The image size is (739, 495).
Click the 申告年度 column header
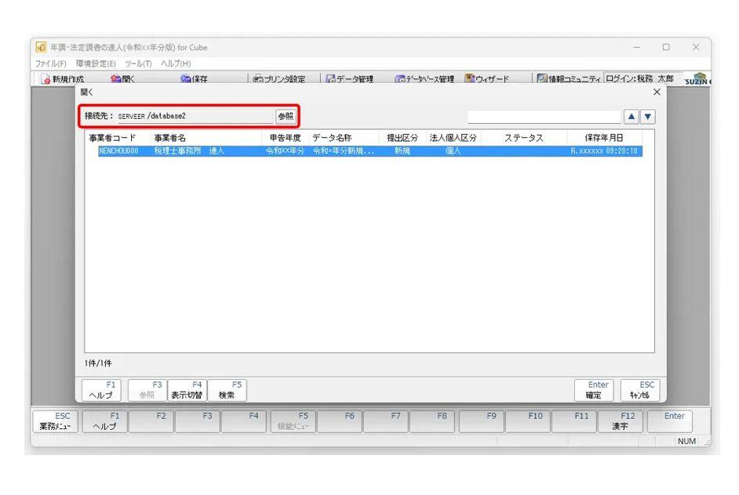pyautogui.click(x=285, y=138)
